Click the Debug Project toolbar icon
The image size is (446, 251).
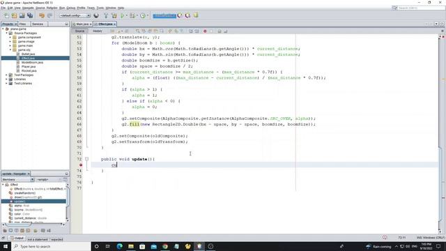(132, 15)
